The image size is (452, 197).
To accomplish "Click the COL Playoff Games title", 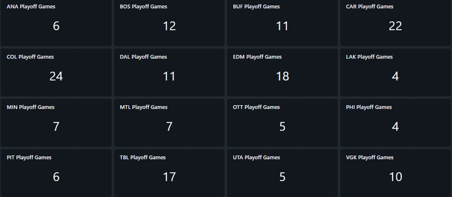I will pyautogui.click(x=30, y=57).
